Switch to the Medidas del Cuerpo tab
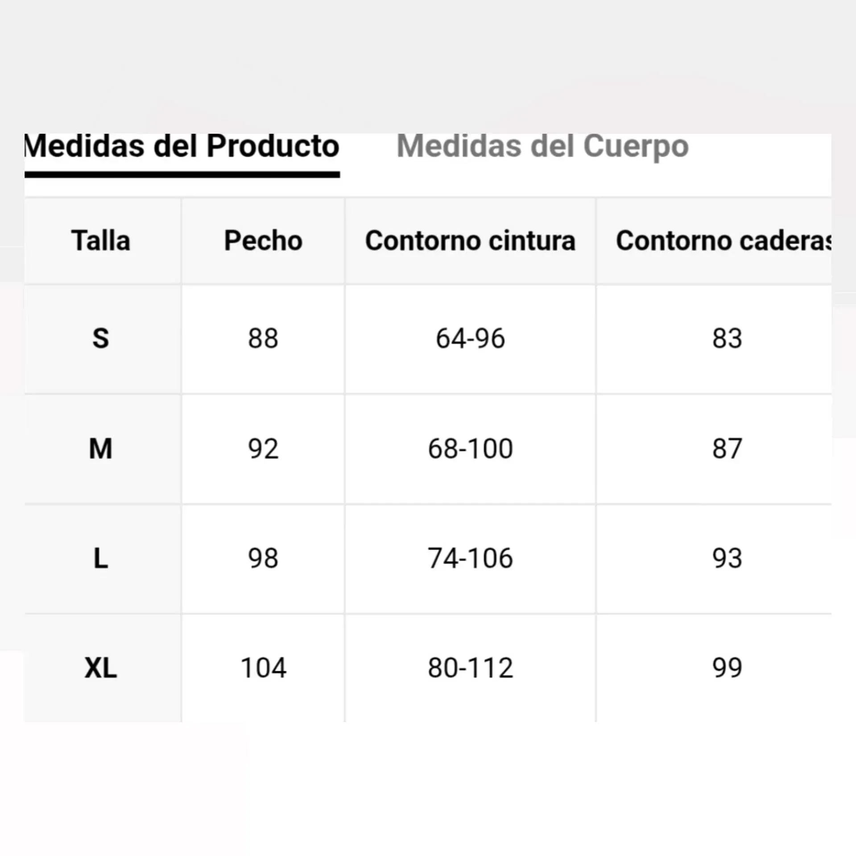The image size is (856, 856). 542,146
